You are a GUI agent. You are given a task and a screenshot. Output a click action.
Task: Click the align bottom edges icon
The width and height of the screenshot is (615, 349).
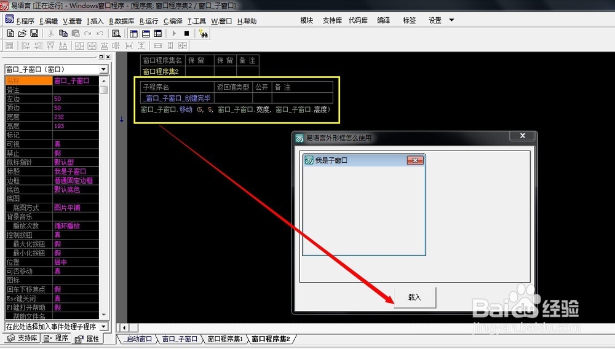point(63,46)
